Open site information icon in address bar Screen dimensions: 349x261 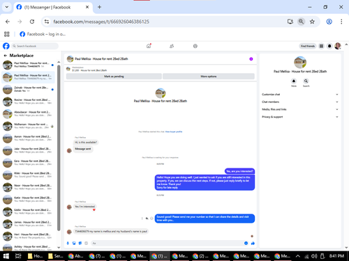click(x=47, y=22)
